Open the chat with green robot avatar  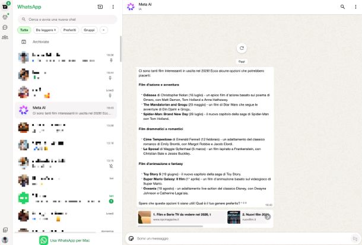coord(66,198)
